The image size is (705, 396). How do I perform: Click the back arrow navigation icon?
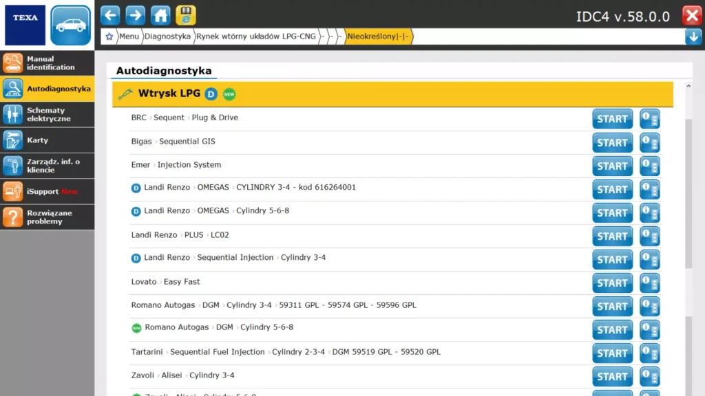click(110, 14)
